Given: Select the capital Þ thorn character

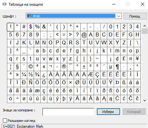Looking at the screenshot, I should click(x=117, y=83).
